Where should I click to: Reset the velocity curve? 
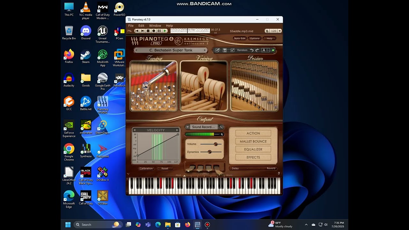(165, 168)
